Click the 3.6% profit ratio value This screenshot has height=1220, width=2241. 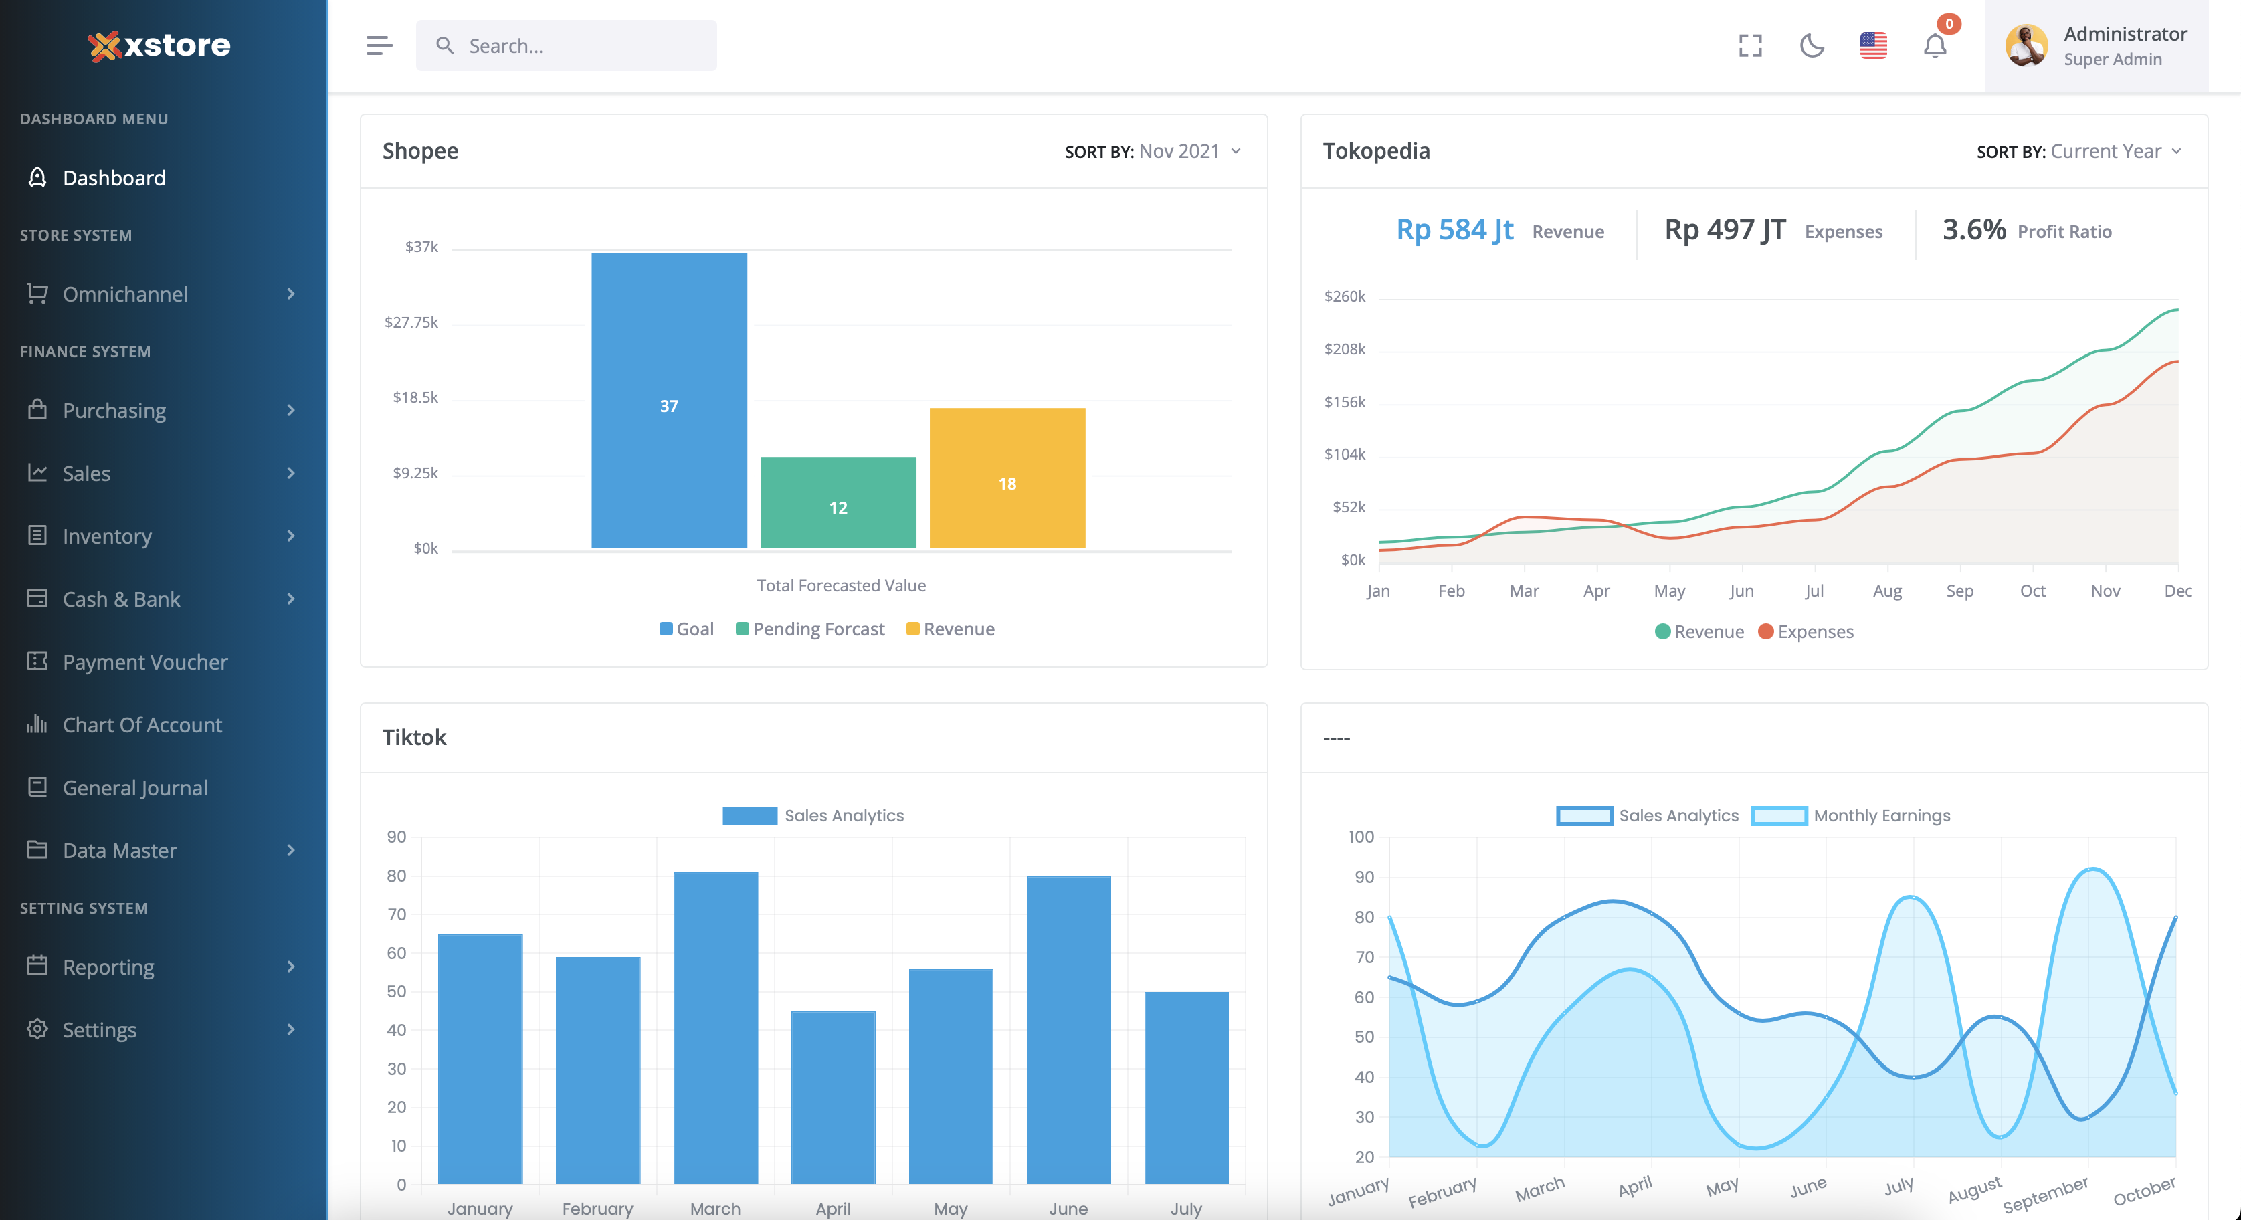point(1974,229)
